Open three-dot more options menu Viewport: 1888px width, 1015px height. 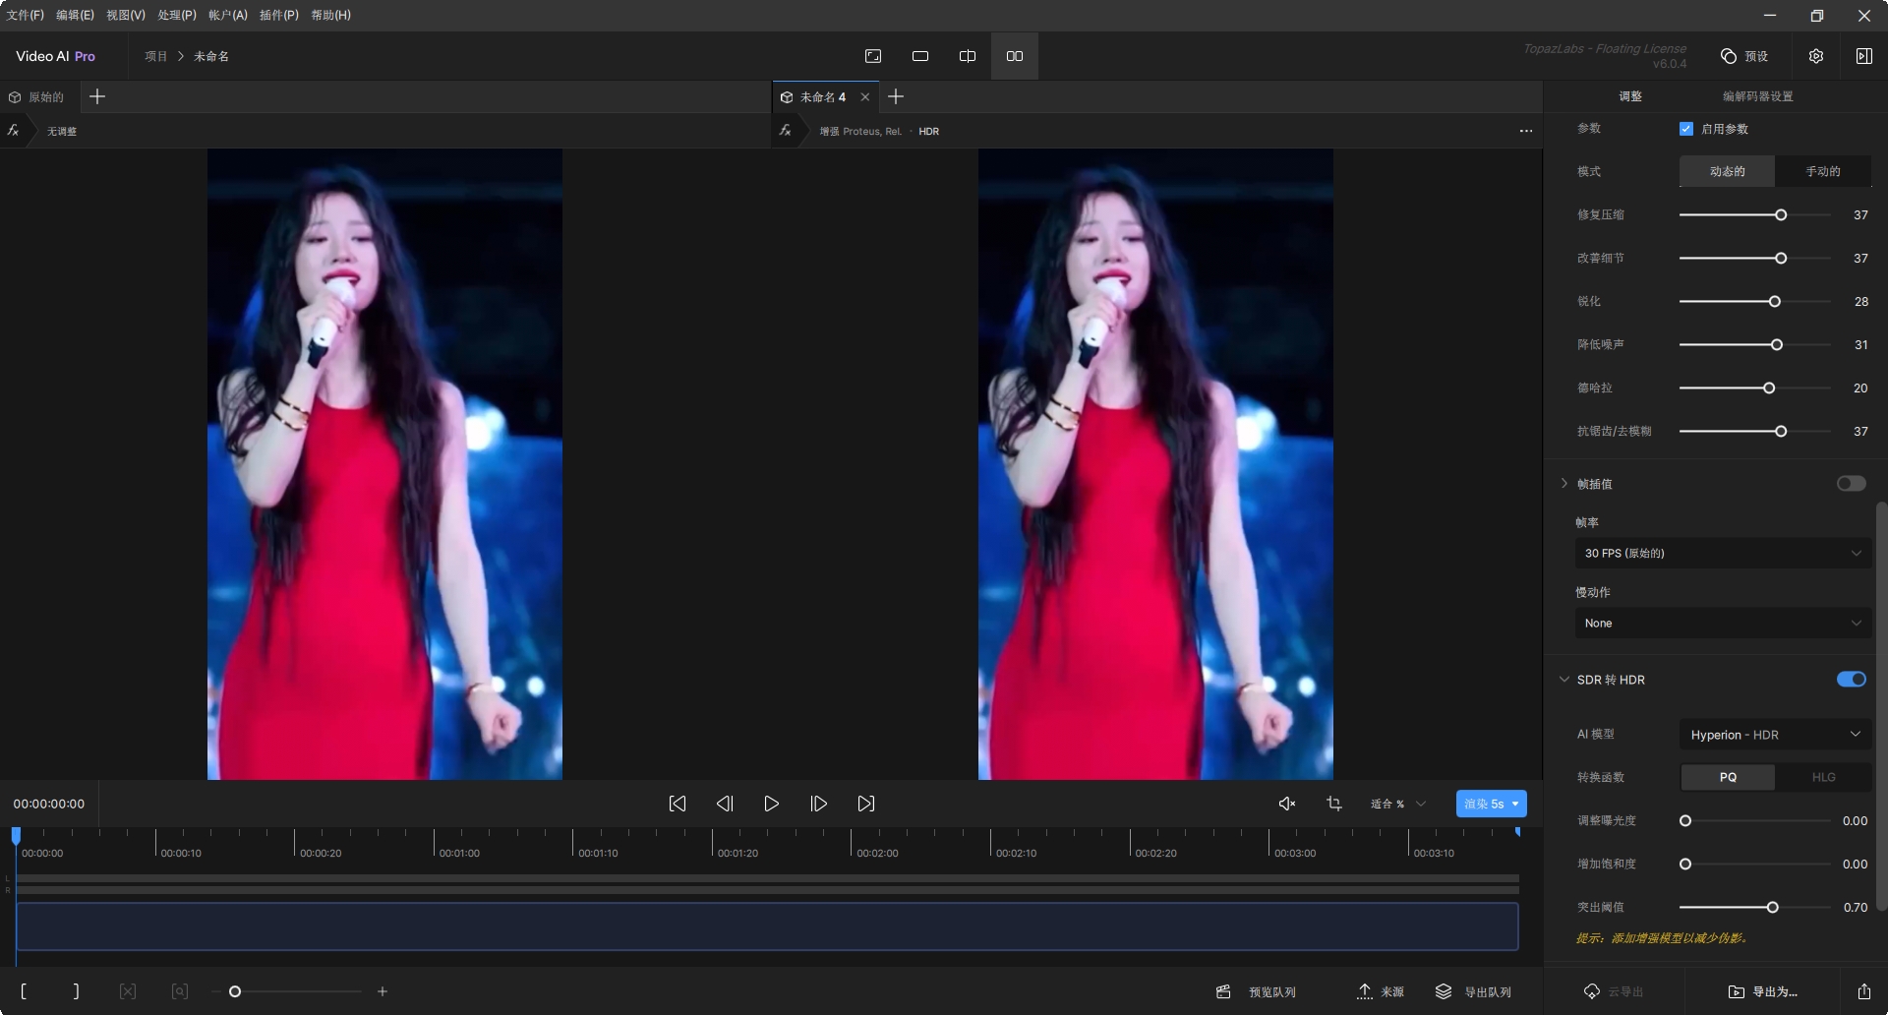coord(1525,131)
